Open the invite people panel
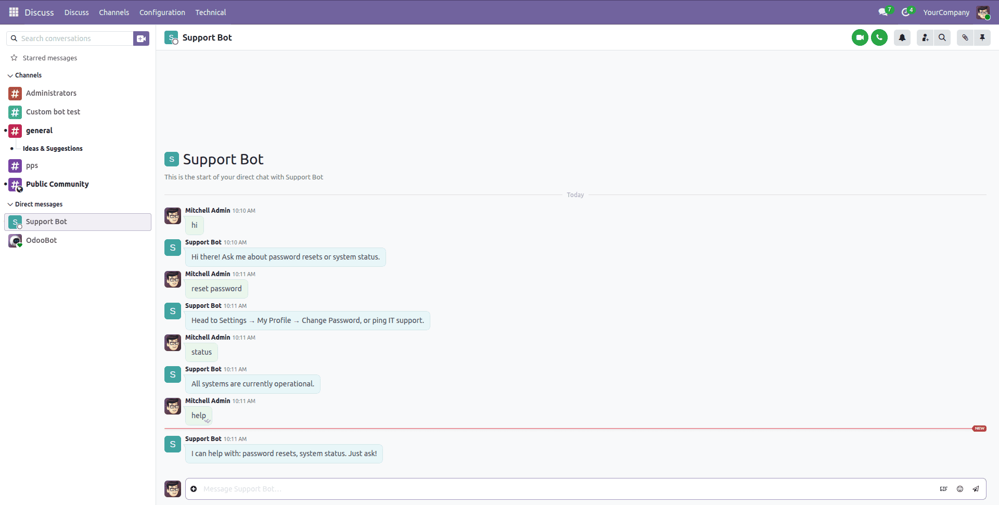The width and height of the screenshot is (999, 505). (x=925, y=37)
